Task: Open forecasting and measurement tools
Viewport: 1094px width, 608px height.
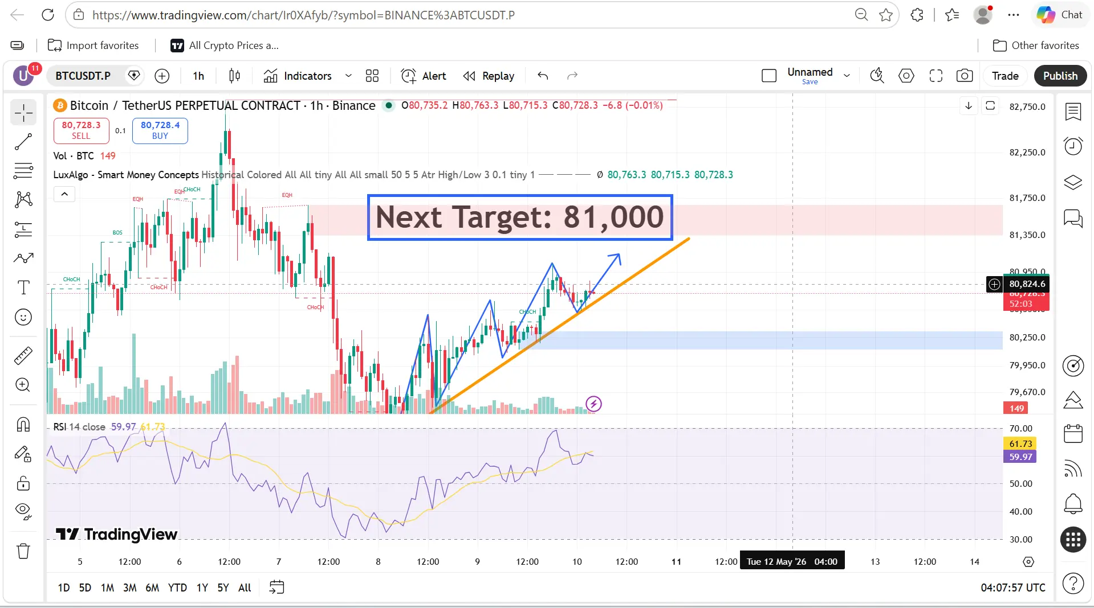Action: pos(23,229)
